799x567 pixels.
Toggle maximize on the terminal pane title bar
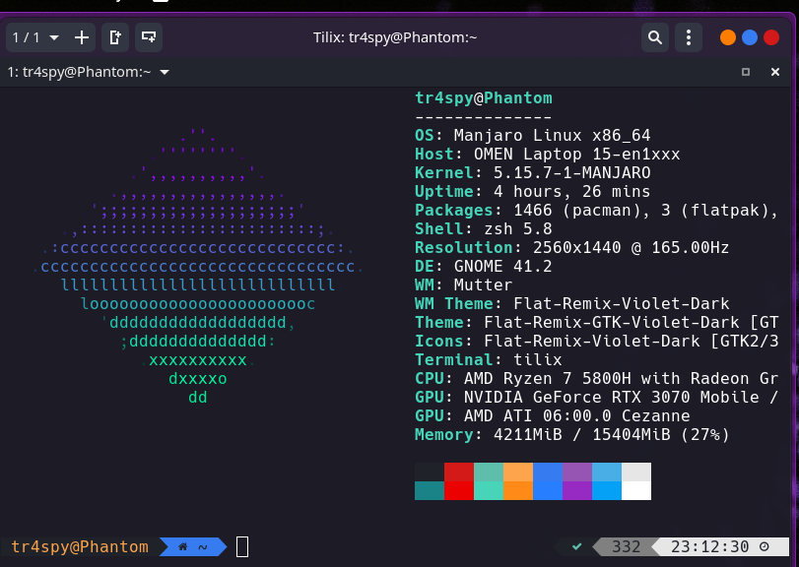tap(745, 72)
